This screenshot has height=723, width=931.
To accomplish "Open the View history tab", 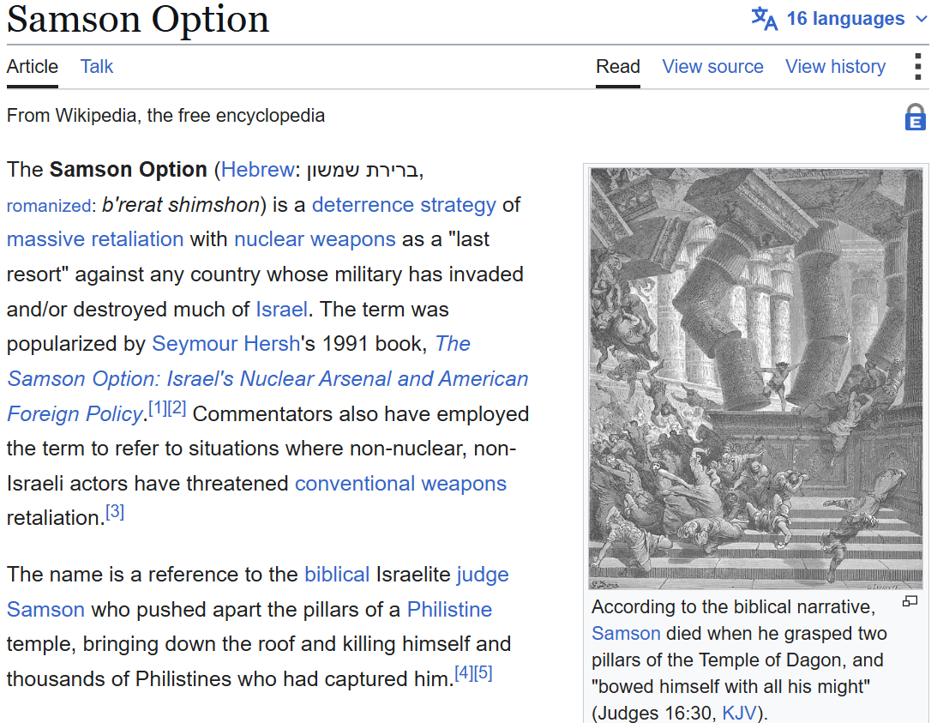I will pos(835,67).
